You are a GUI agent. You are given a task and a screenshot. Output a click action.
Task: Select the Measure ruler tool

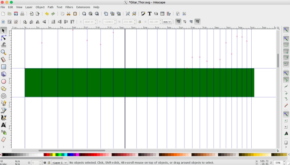pos(3,59)
